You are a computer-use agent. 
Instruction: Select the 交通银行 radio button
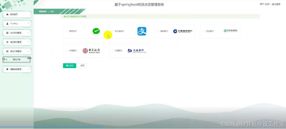pyautogui.click(x=113, y=51)
